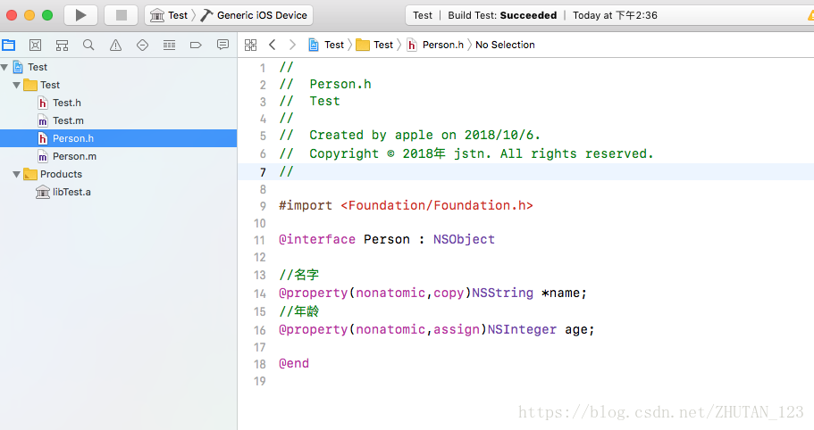814x430 pixels.
Task: Select the Test project row
Action: pyautogui.click(x=118, y=67)
